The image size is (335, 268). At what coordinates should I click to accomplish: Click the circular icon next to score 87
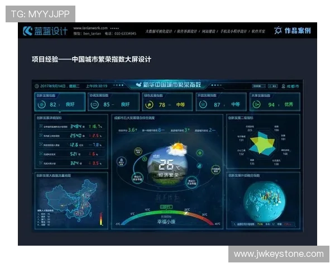point(203,104)
